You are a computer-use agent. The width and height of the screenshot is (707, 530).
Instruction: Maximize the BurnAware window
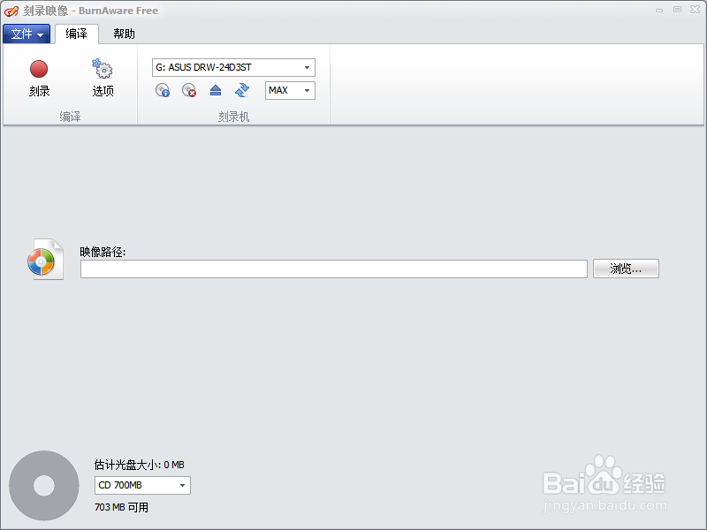[677, 10]
